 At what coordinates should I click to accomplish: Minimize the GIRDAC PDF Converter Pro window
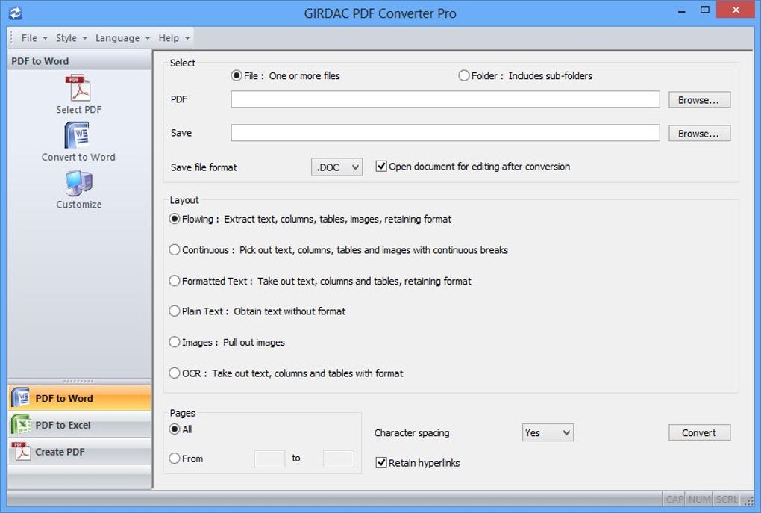click(682, 10)
